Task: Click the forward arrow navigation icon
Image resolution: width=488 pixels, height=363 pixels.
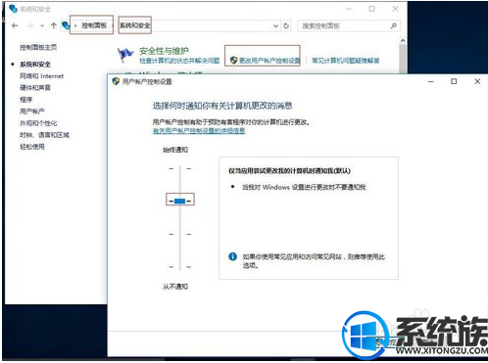Action: tap(30, 25)
